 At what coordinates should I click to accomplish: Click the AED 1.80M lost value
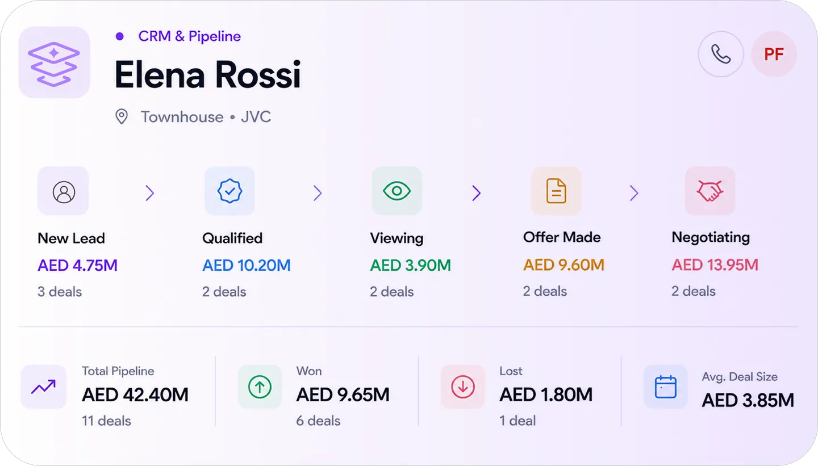546,395
